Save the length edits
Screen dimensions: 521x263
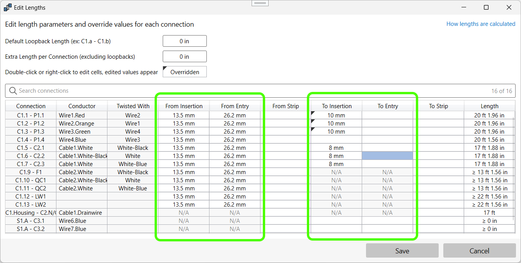coord(402,251)
